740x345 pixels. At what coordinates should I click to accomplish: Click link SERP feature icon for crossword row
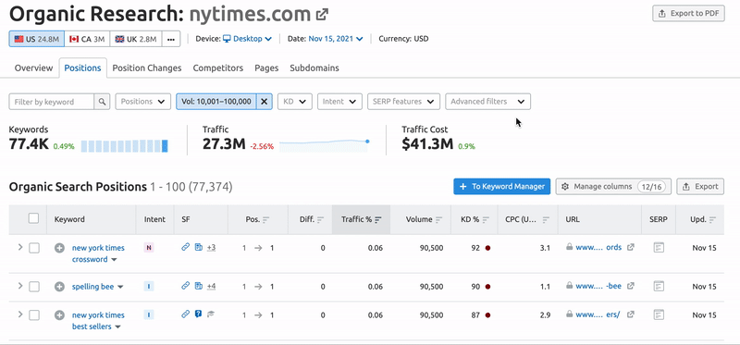pyautogui.click(x=186, y=247)
